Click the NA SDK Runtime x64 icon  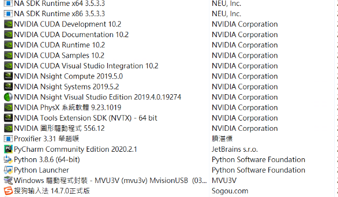click(8, 3)
